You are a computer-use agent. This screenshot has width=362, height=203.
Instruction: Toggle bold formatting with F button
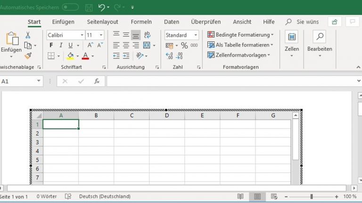click(x=51, y=46)
